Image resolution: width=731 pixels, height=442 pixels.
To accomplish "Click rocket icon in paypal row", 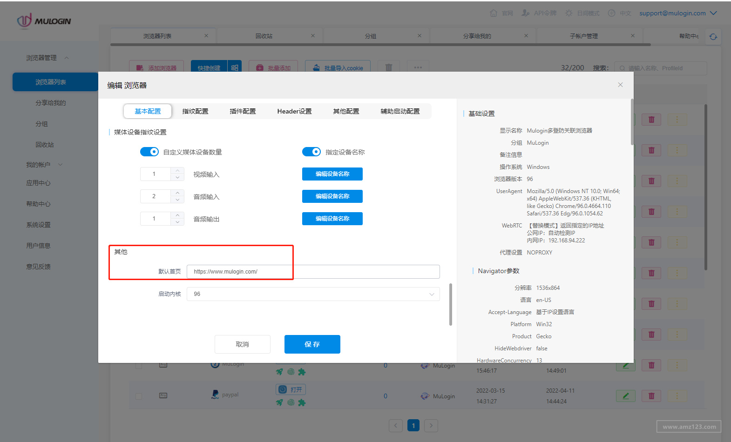I will tap(279, 402).
